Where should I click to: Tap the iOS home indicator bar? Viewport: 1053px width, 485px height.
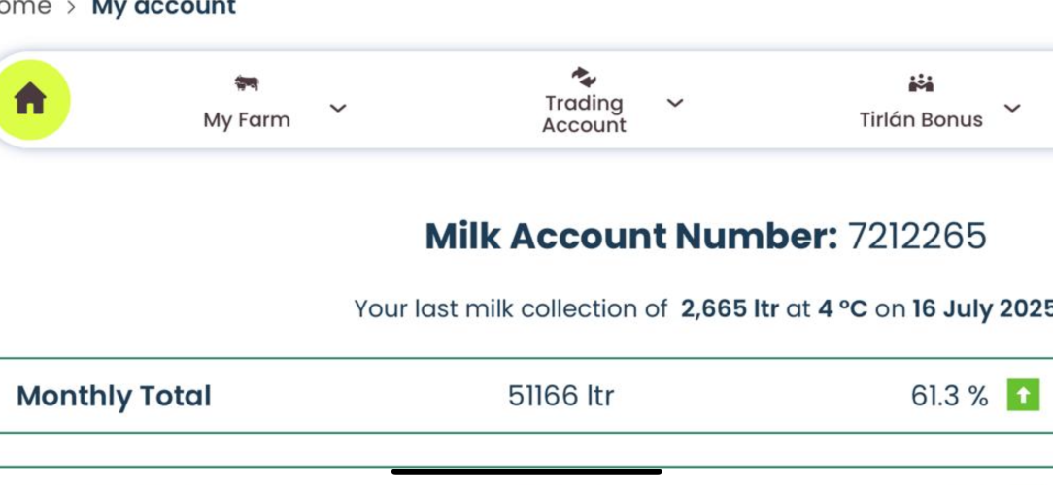point(526,471)
